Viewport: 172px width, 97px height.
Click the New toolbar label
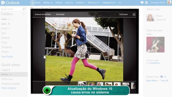38,3
